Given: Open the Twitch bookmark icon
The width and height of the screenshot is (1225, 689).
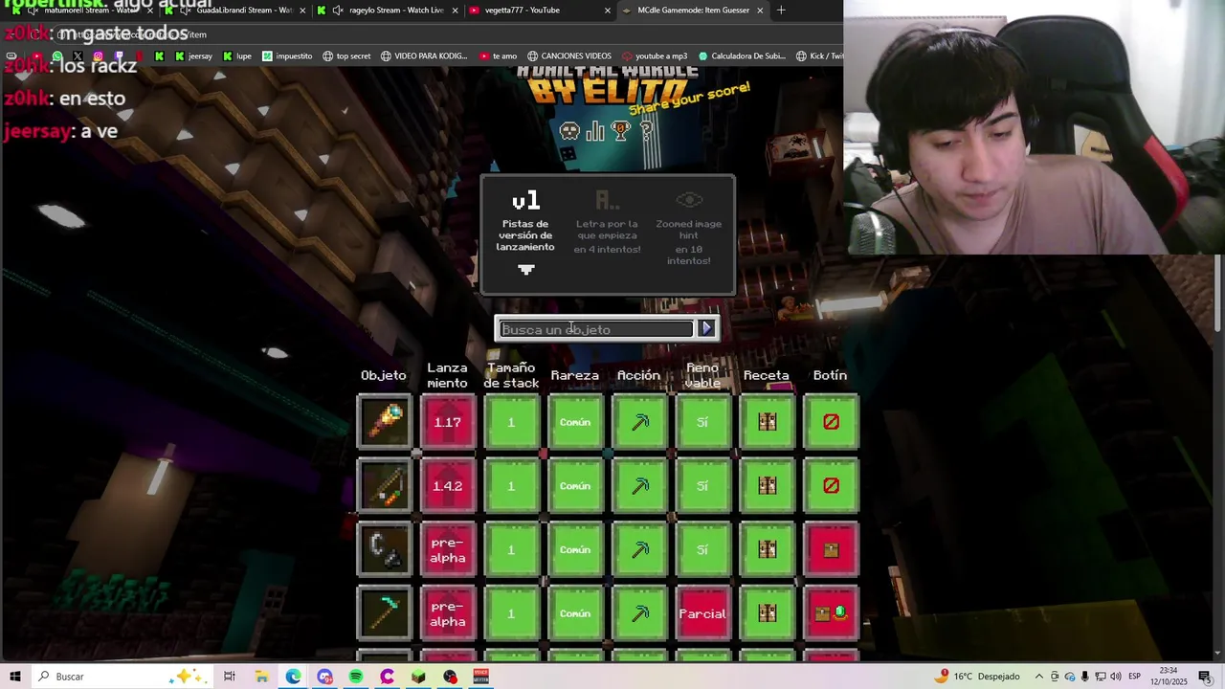Looking at the screenshot, I should [118, 56].
